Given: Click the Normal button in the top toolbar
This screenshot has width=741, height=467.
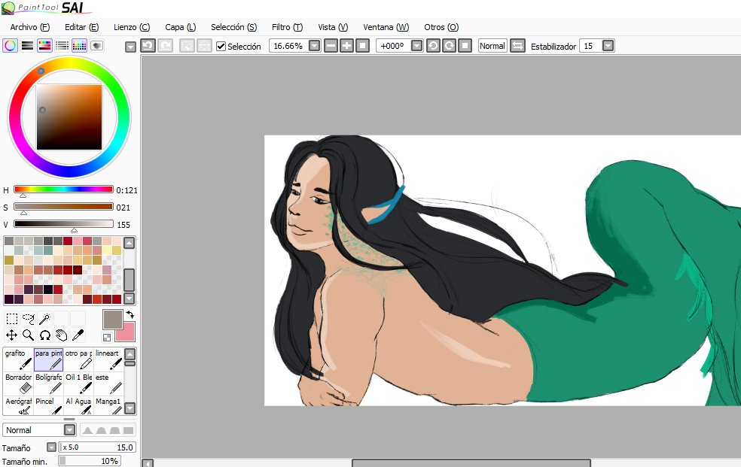Looking at the screenshot, I should tap(492, 46).
